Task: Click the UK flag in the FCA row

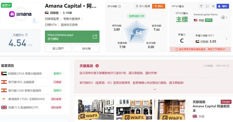Action: click(x=4, y=108)
